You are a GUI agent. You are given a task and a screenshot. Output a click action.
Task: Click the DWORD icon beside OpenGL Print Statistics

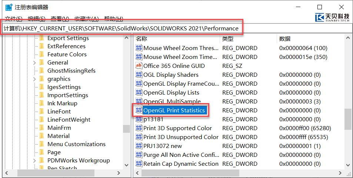point(139,111)
